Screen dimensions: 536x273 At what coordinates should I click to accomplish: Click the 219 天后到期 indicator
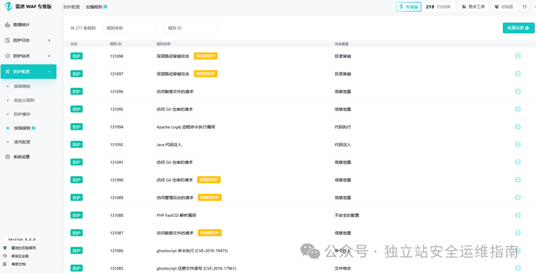(x=438, y=7)
